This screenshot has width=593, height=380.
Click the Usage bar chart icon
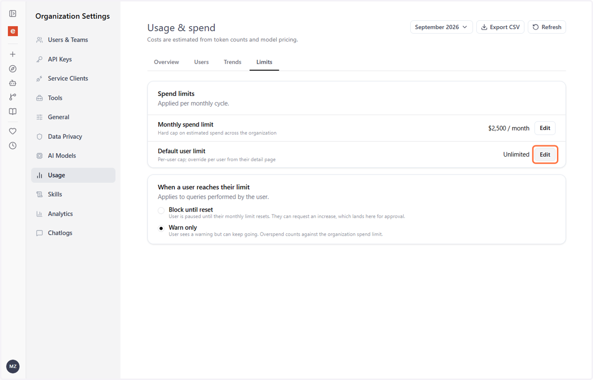(x=40, y=175)
